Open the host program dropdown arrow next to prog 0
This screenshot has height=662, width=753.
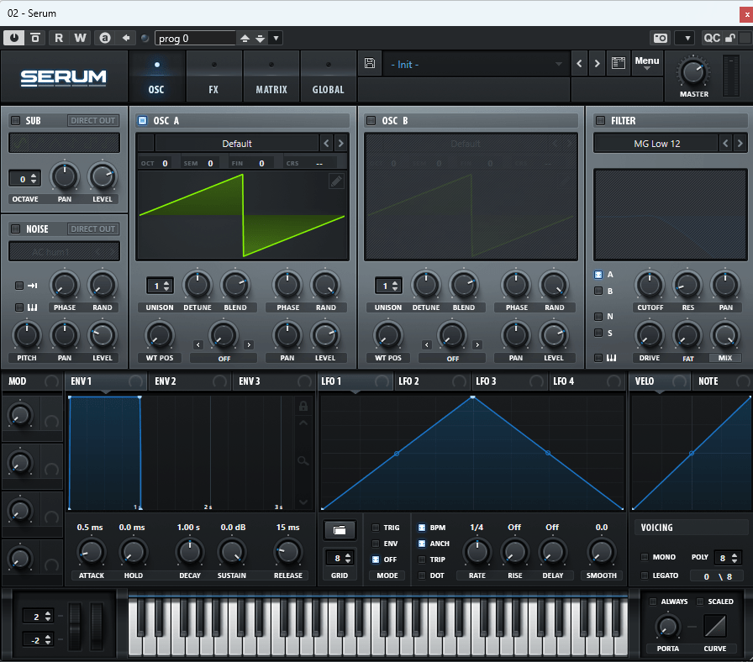(276, 38)
